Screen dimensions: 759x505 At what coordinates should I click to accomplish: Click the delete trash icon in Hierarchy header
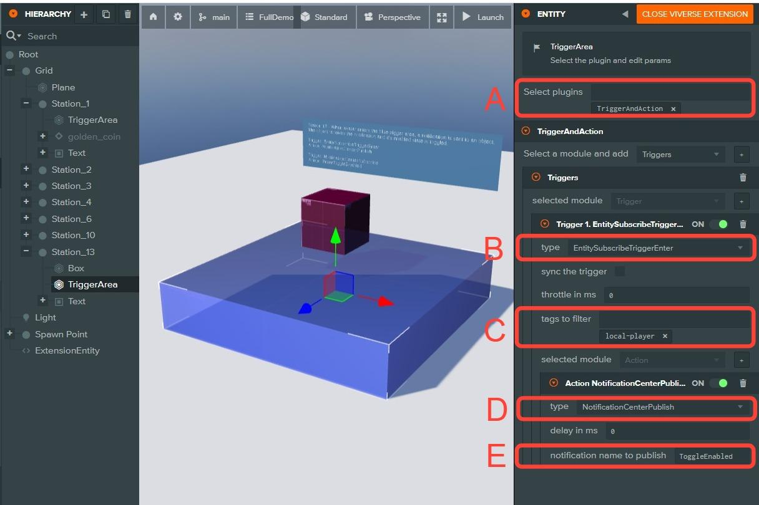pos(128,14)
